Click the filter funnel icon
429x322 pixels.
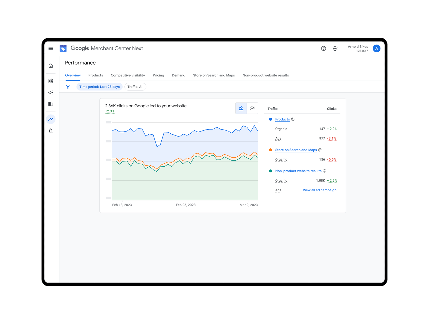(x=68, y=86)
